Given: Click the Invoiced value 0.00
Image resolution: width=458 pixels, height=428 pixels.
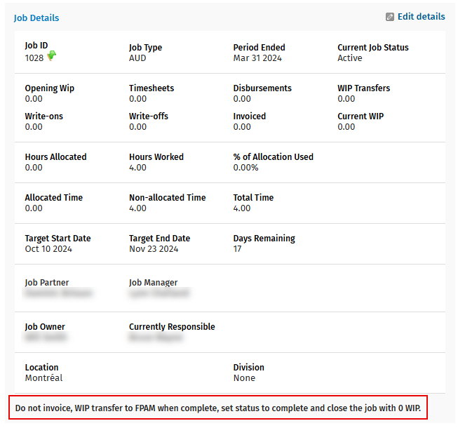Looking at the screenshot, I should [x=242, y=127].
